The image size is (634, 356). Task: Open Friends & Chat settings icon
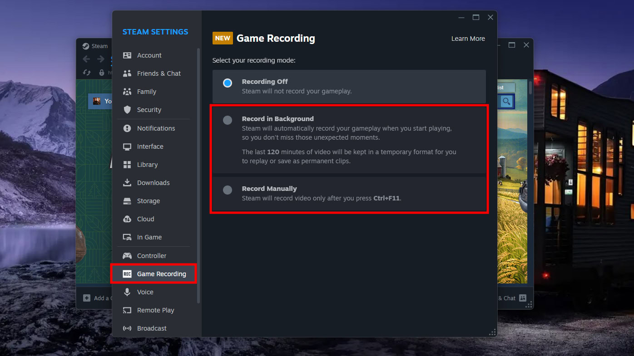(x=127, y=73)
